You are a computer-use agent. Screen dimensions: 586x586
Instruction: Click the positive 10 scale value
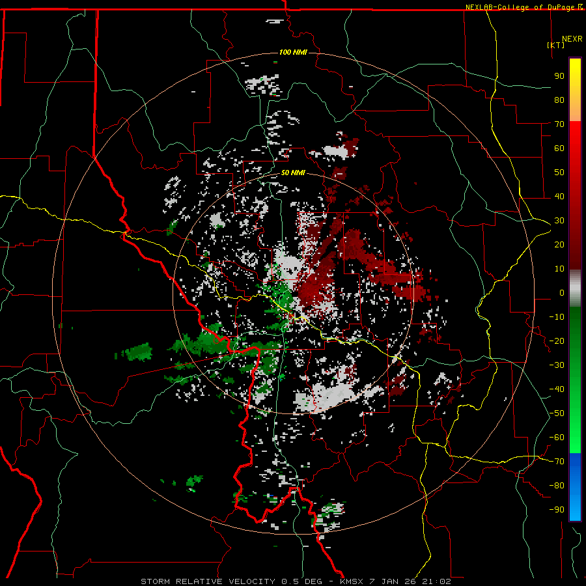pyautogui.click(x=559, y=269)
